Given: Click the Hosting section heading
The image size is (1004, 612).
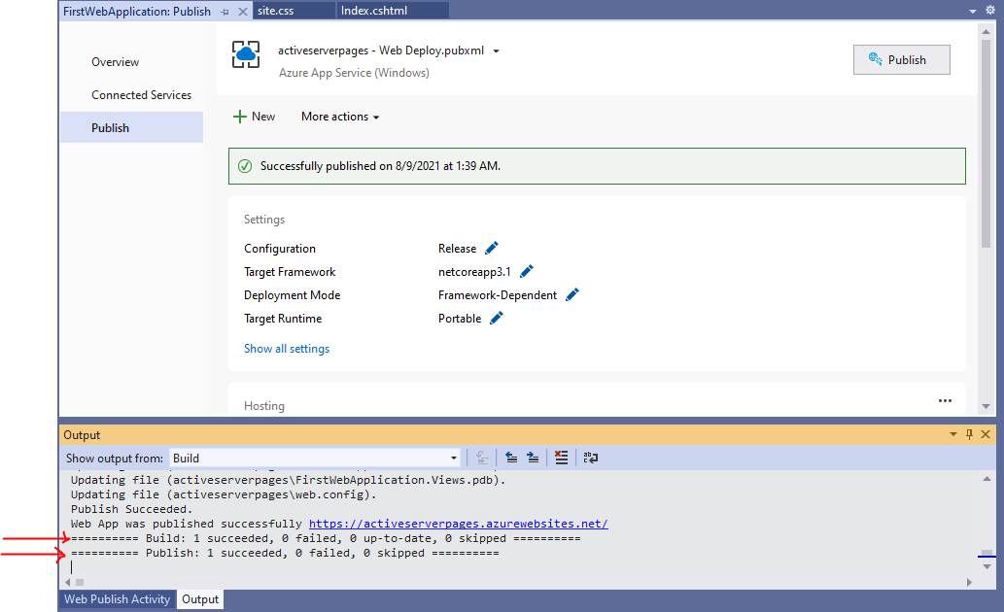Looking at the screenshot, I should (x=263, y=406).
